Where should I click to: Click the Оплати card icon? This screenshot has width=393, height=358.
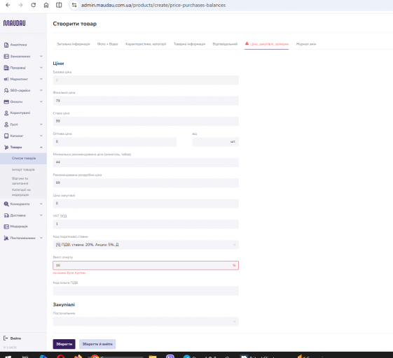coord(6,102)
